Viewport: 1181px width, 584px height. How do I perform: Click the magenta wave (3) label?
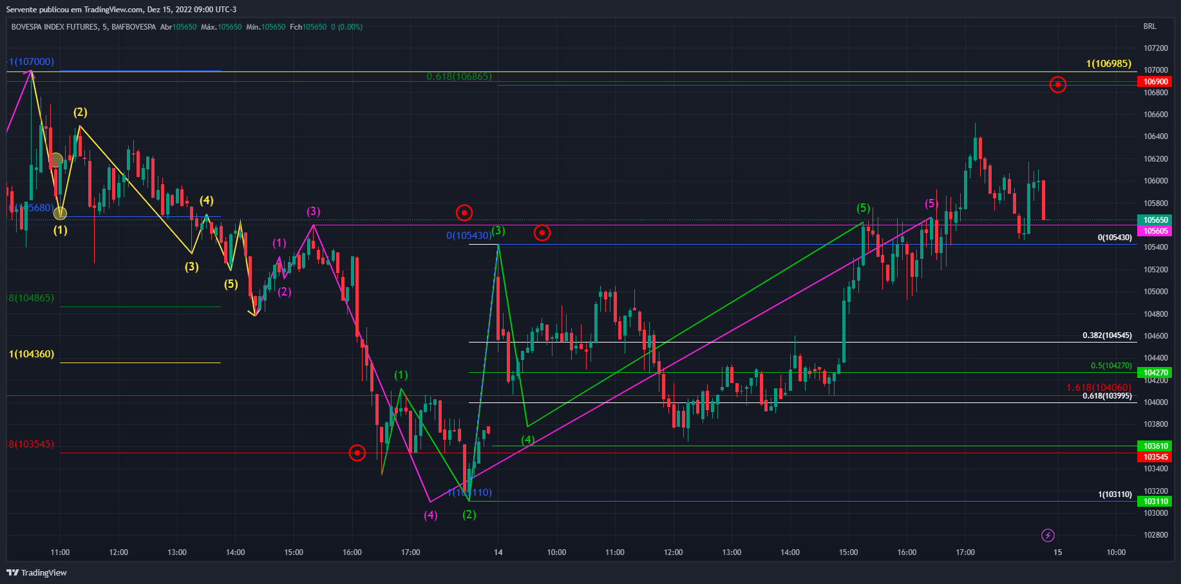313,211
